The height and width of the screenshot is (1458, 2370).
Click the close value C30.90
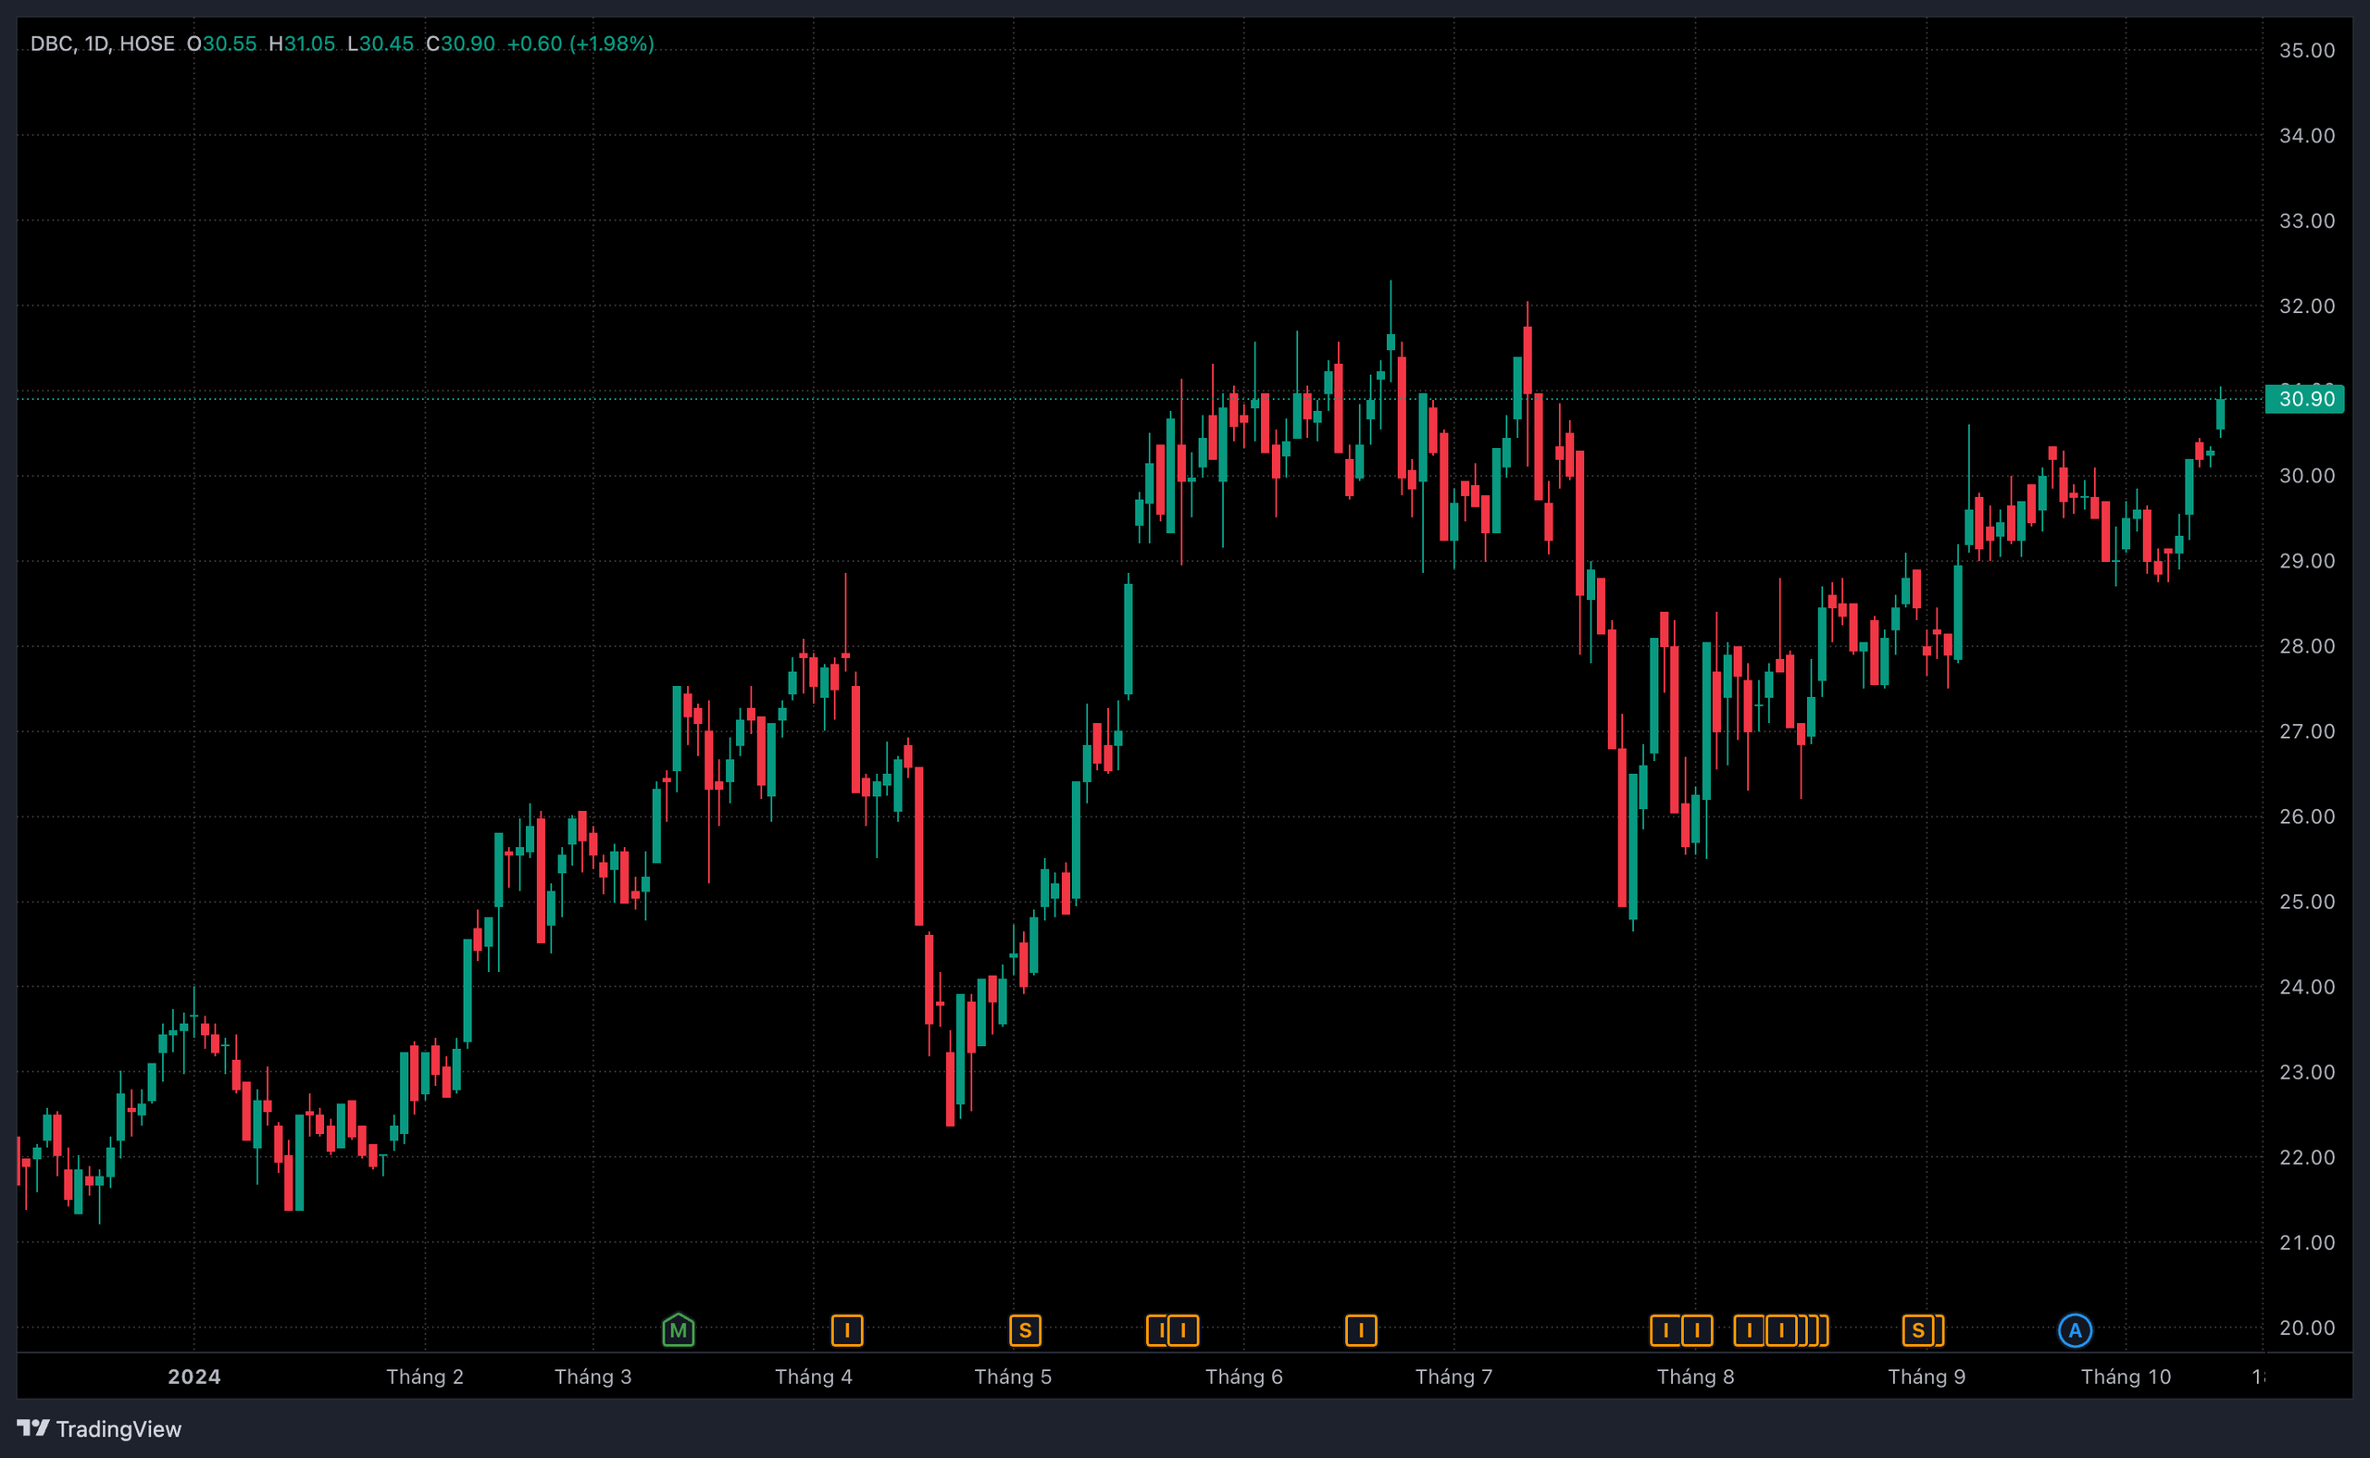[460, 44]
